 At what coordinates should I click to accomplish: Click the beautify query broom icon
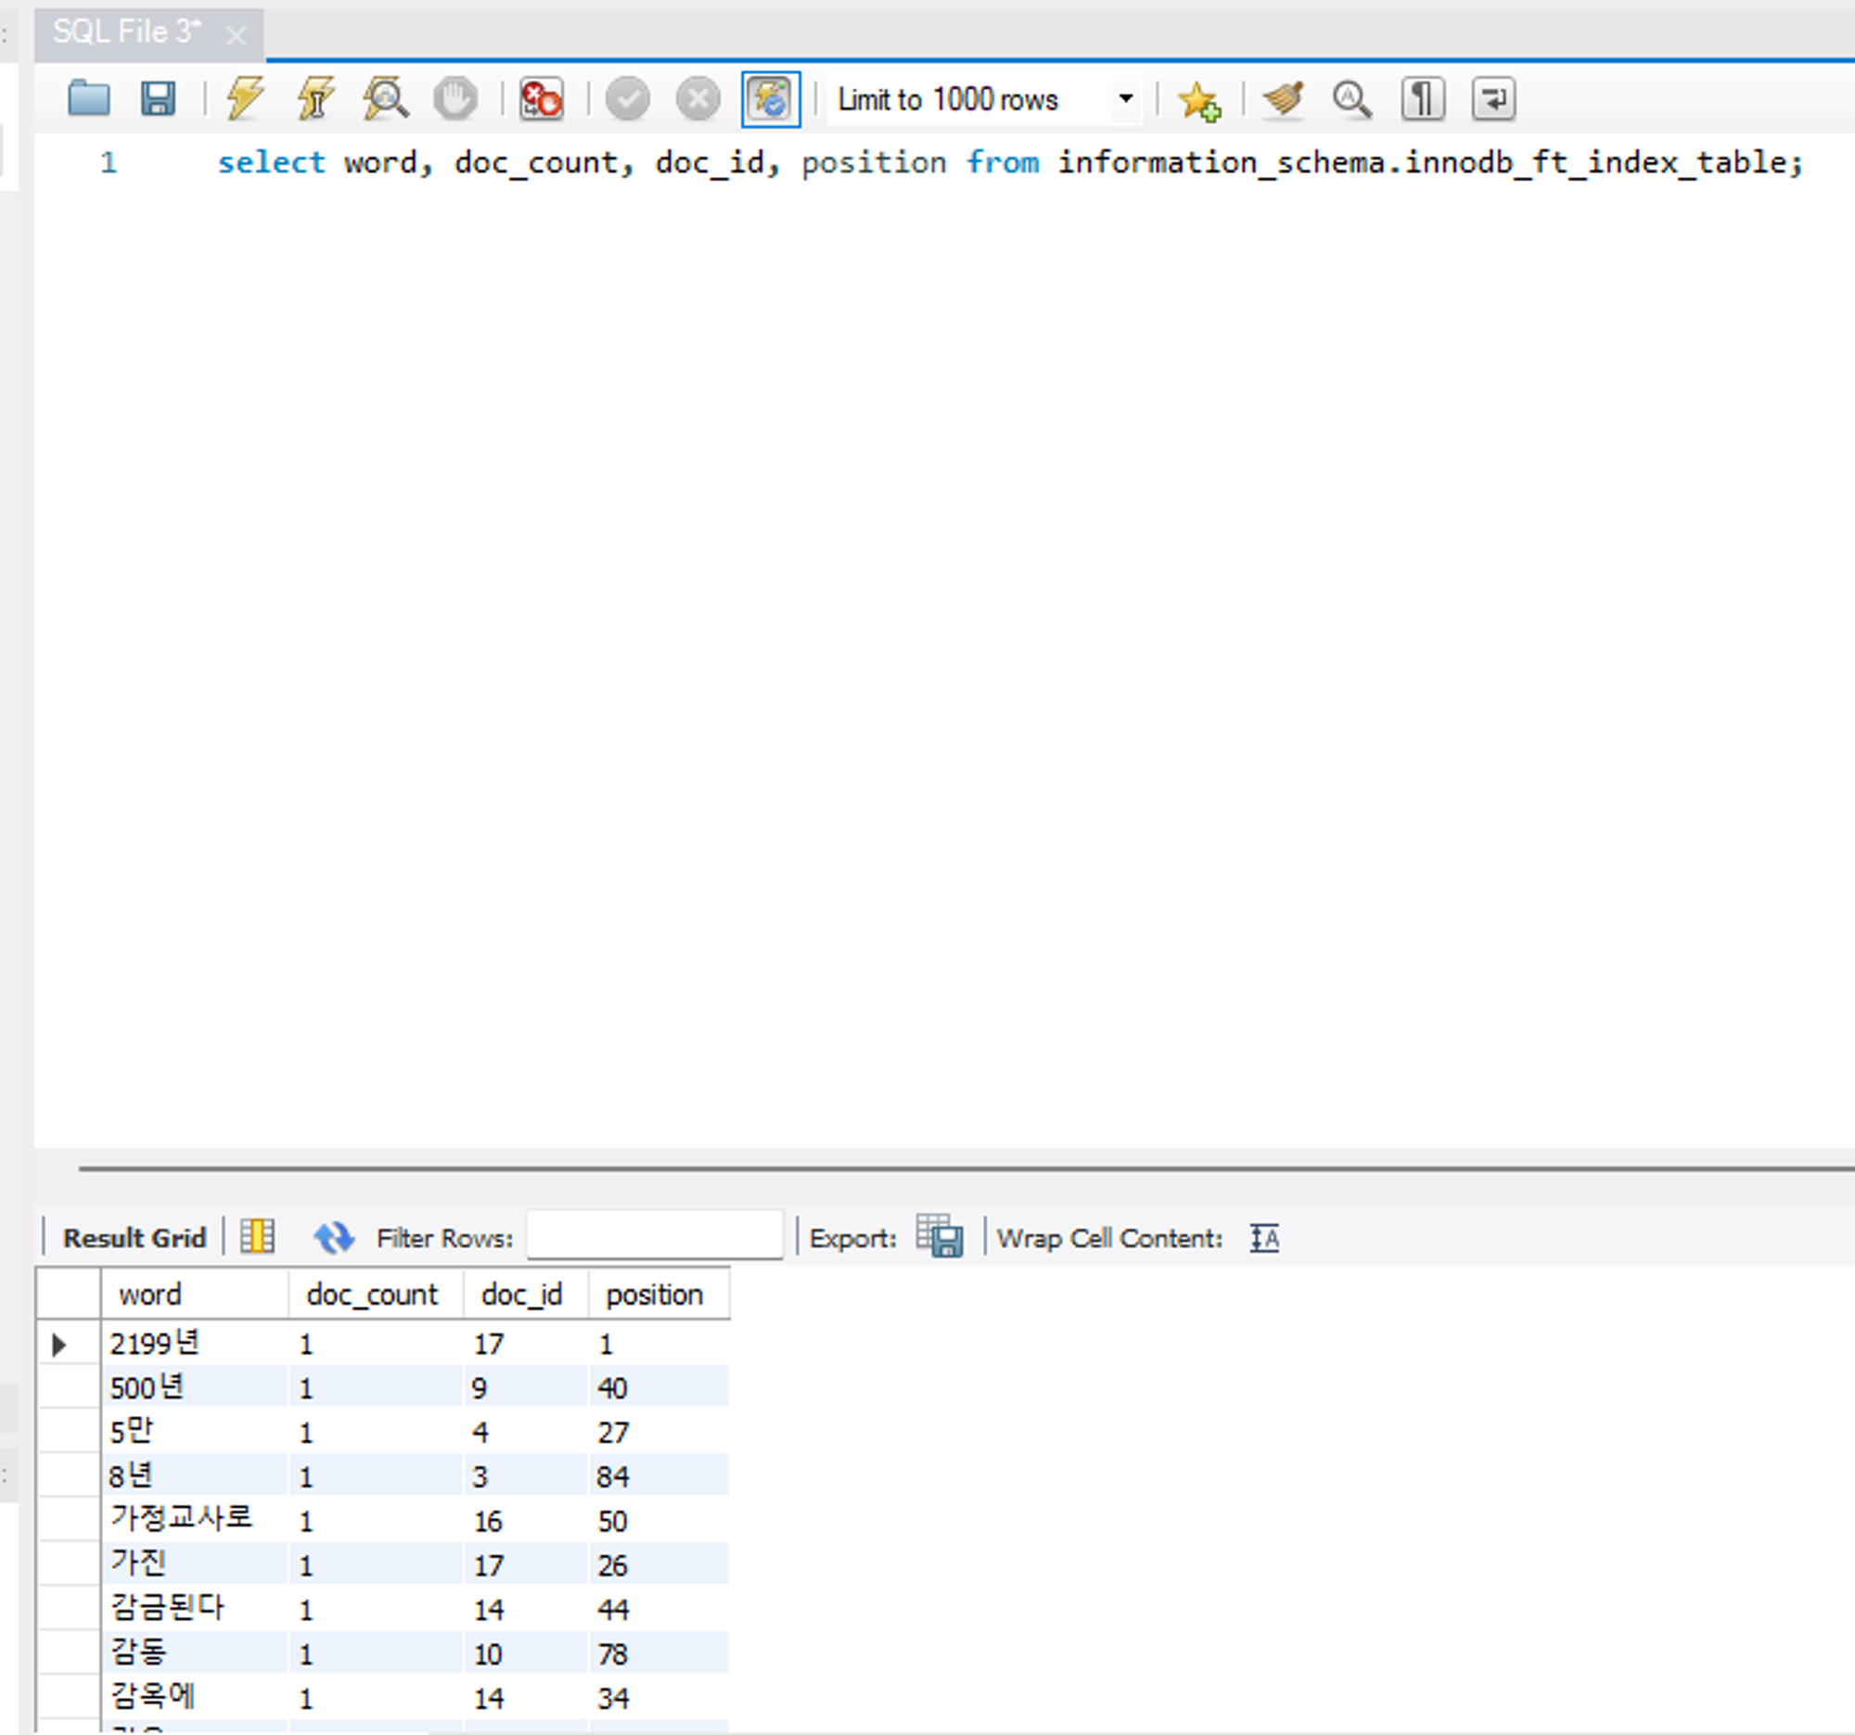coord(1283,98)
